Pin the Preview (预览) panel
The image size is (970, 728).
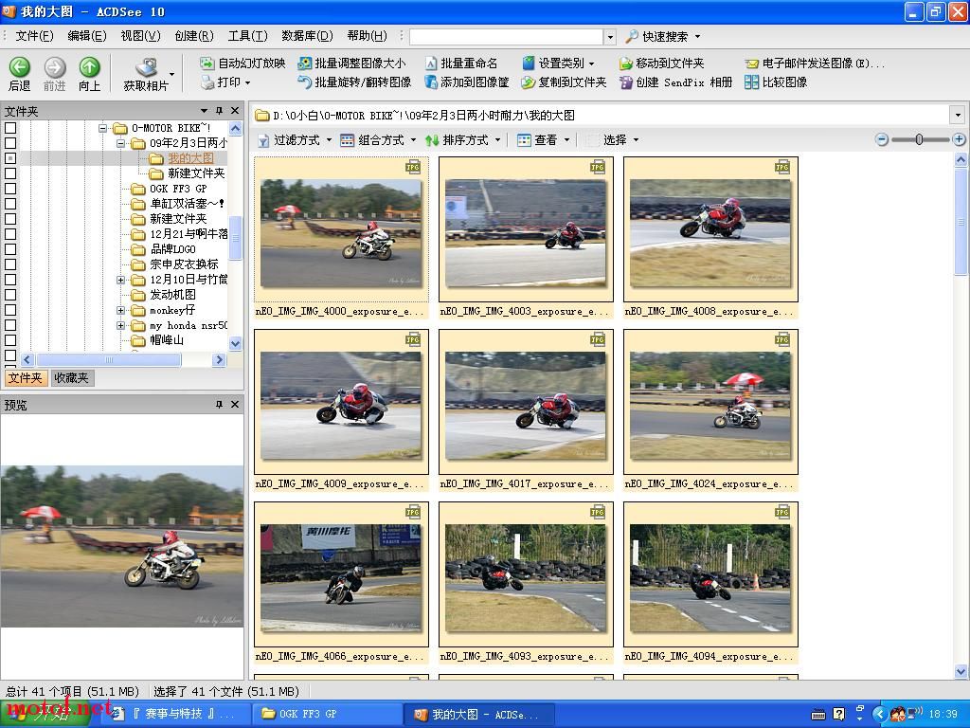(x=219, y=404)
